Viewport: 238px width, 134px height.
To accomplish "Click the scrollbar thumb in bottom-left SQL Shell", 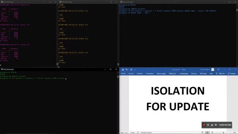I will coord(118,77).
